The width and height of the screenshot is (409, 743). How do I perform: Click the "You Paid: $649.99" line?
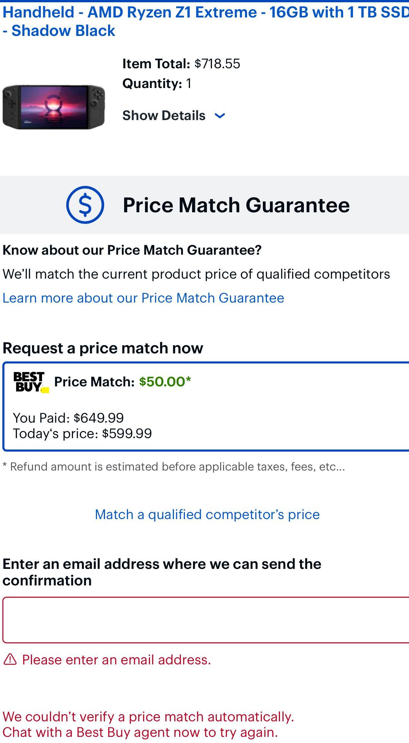click(68, 418)
